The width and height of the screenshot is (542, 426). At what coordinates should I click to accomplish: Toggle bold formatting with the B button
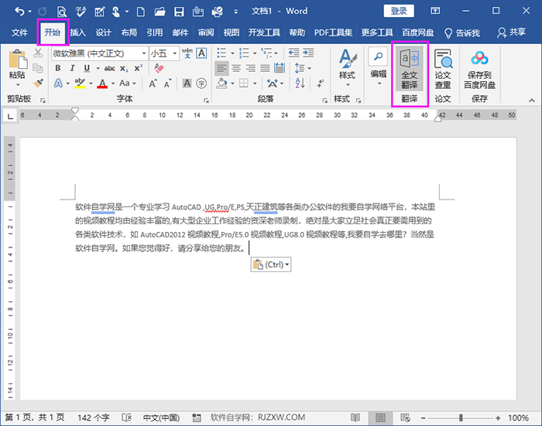click(x=59, y=68)
